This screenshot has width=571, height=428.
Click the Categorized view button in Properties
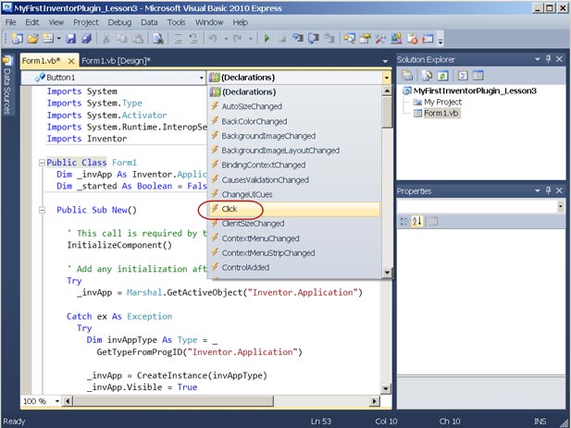coord(403,221)
